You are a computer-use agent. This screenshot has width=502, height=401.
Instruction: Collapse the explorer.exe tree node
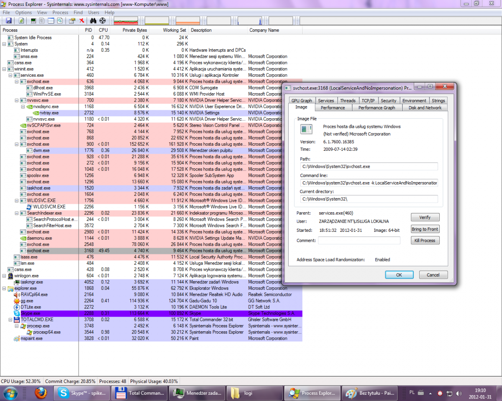4,288
